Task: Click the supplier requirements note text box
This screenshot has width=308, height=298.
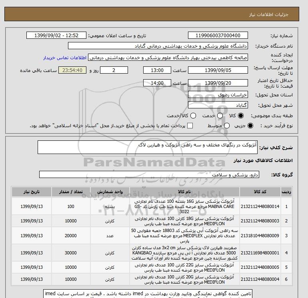Action: (148, 294)
